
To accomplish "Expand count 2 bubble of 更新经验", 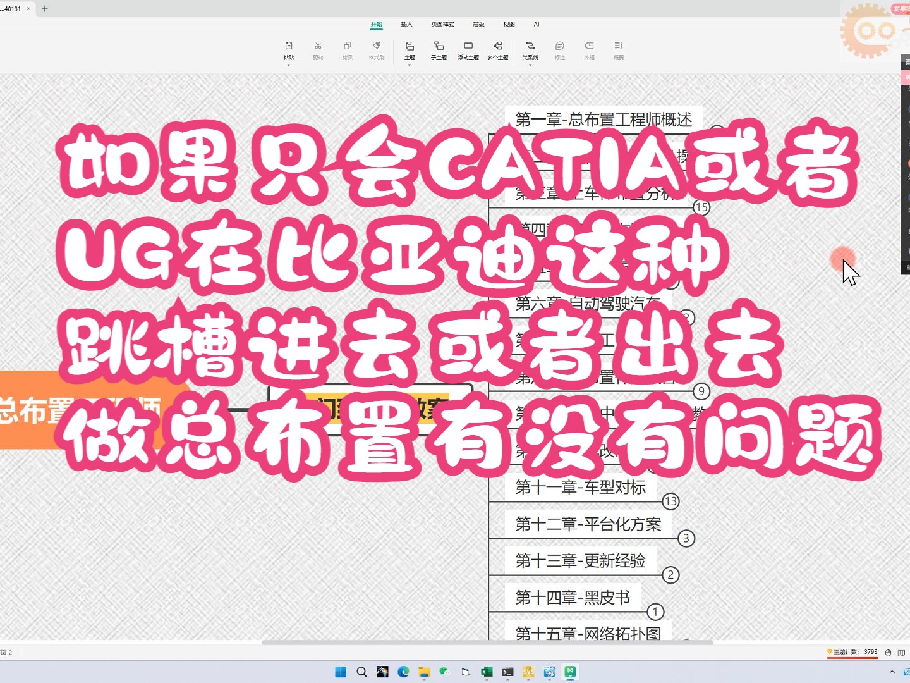I will 670,575.
